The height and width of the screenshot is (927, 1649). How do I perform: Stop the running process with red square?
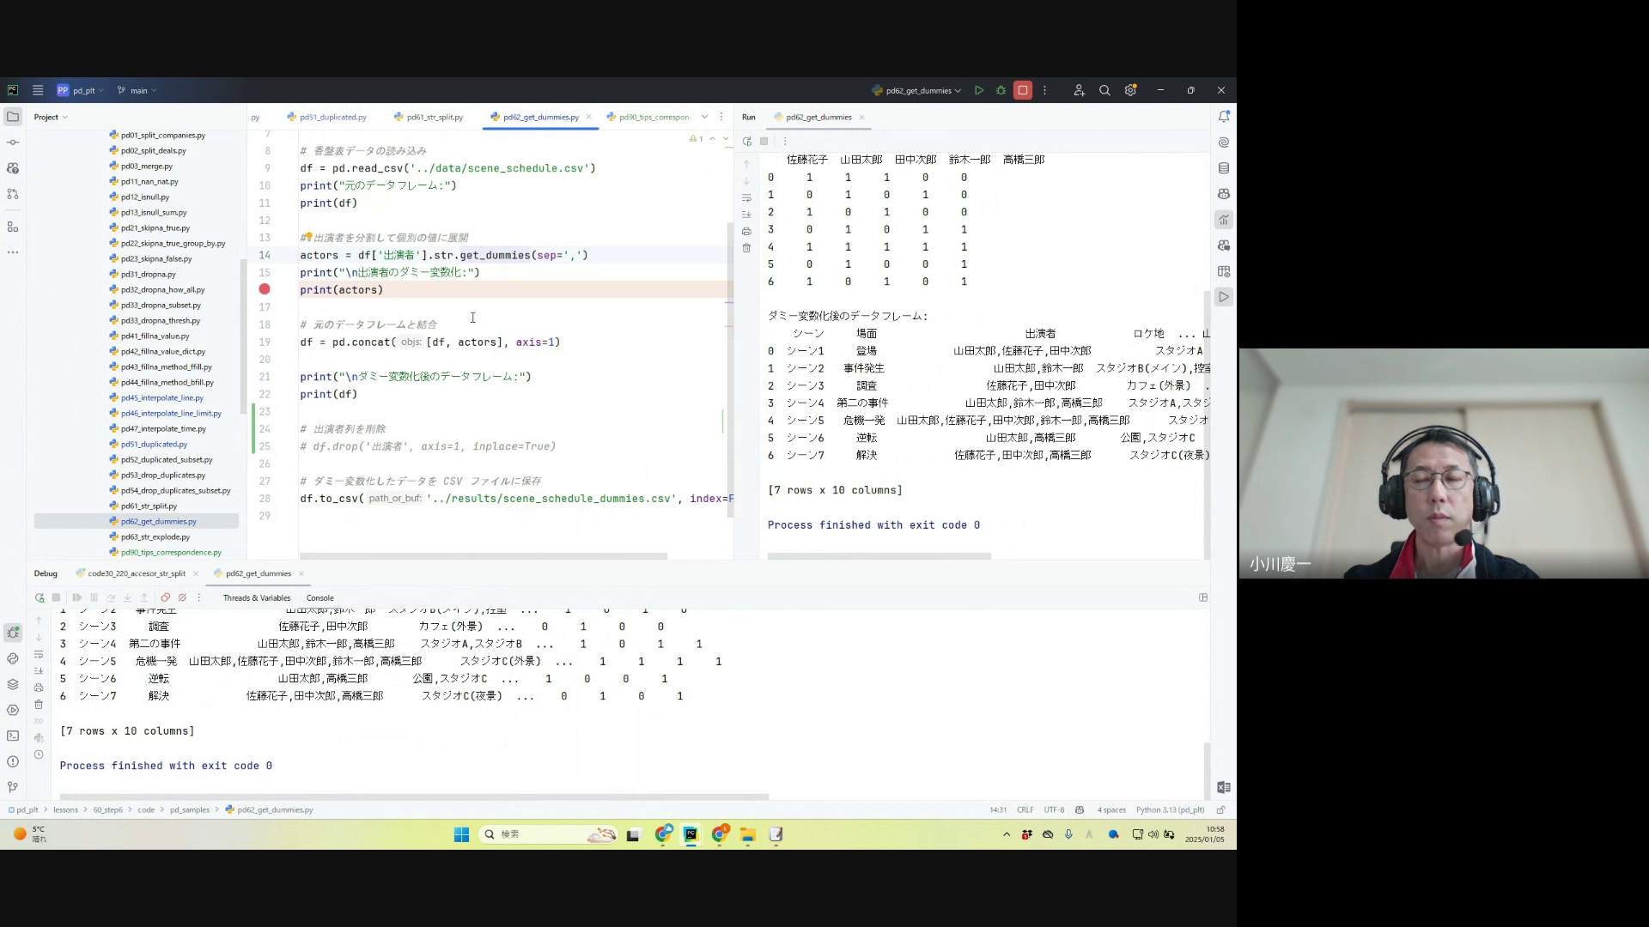[x=1023, y=90]
